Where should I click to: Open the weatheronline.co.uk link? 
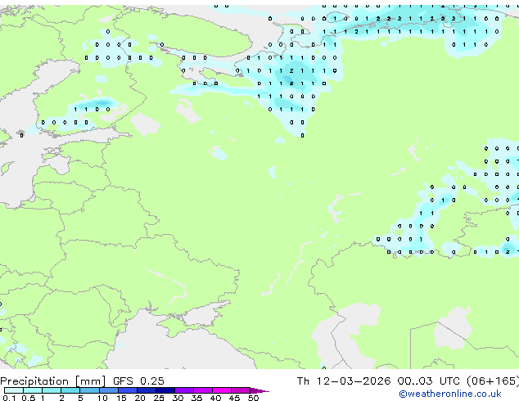450,394
